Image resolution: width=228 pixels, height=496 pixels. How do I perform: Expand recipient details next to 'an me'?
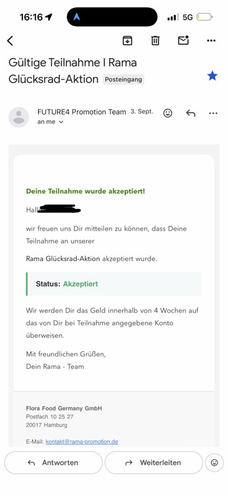coord(61,122)
